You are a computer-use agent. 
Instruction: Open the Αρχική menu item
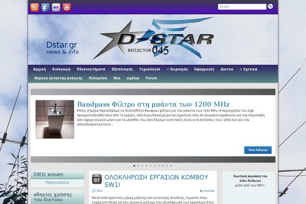point(39,69)
